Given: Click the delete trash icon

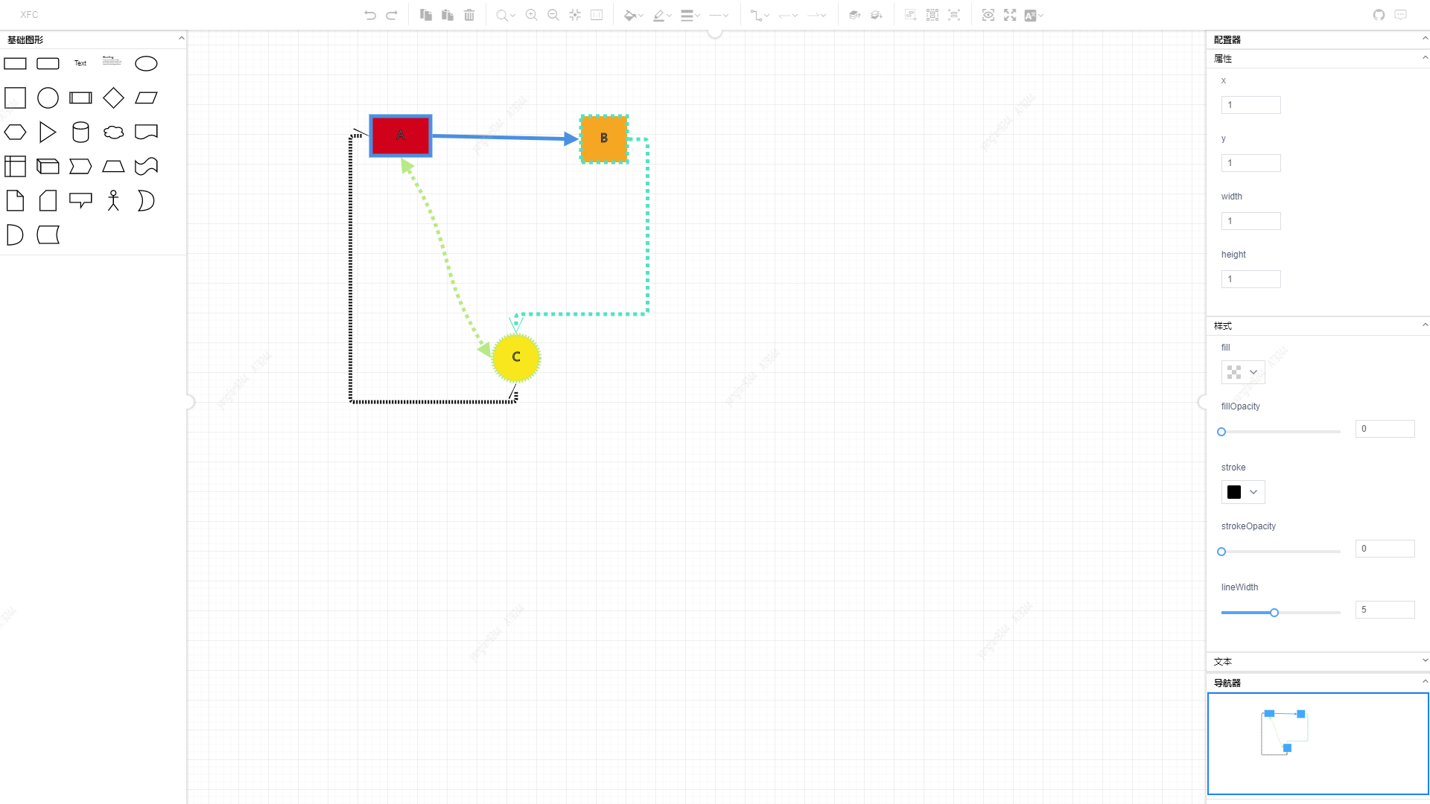Looking at the screenshot, I should coord(469,15).
